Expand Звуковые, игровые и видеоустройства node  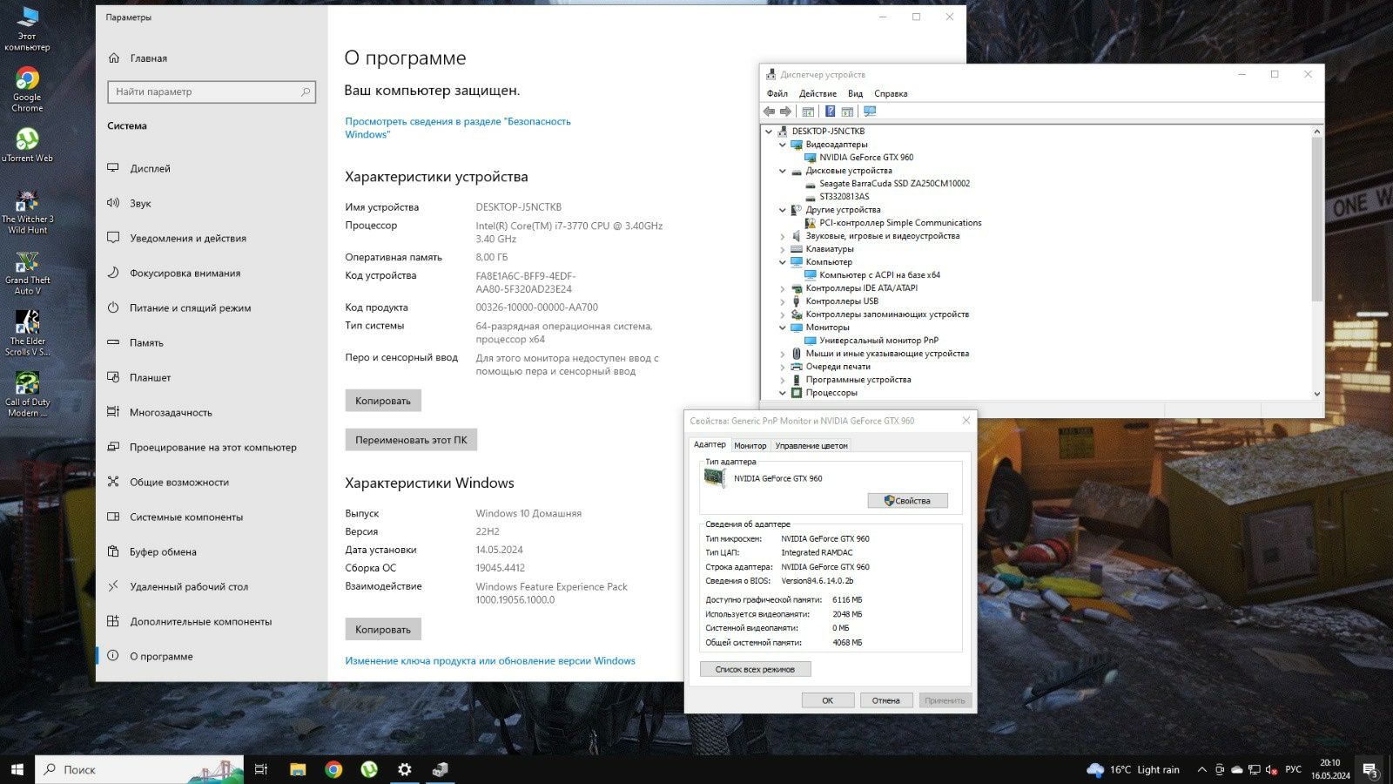782,236
